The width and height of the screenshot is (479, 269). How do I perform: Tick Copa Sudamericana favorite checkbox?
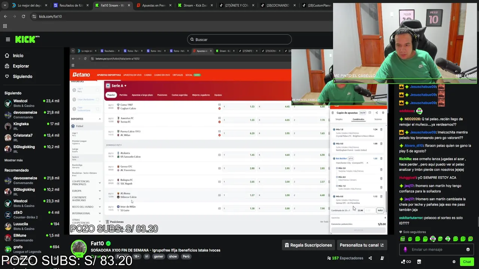click(97, 109)
